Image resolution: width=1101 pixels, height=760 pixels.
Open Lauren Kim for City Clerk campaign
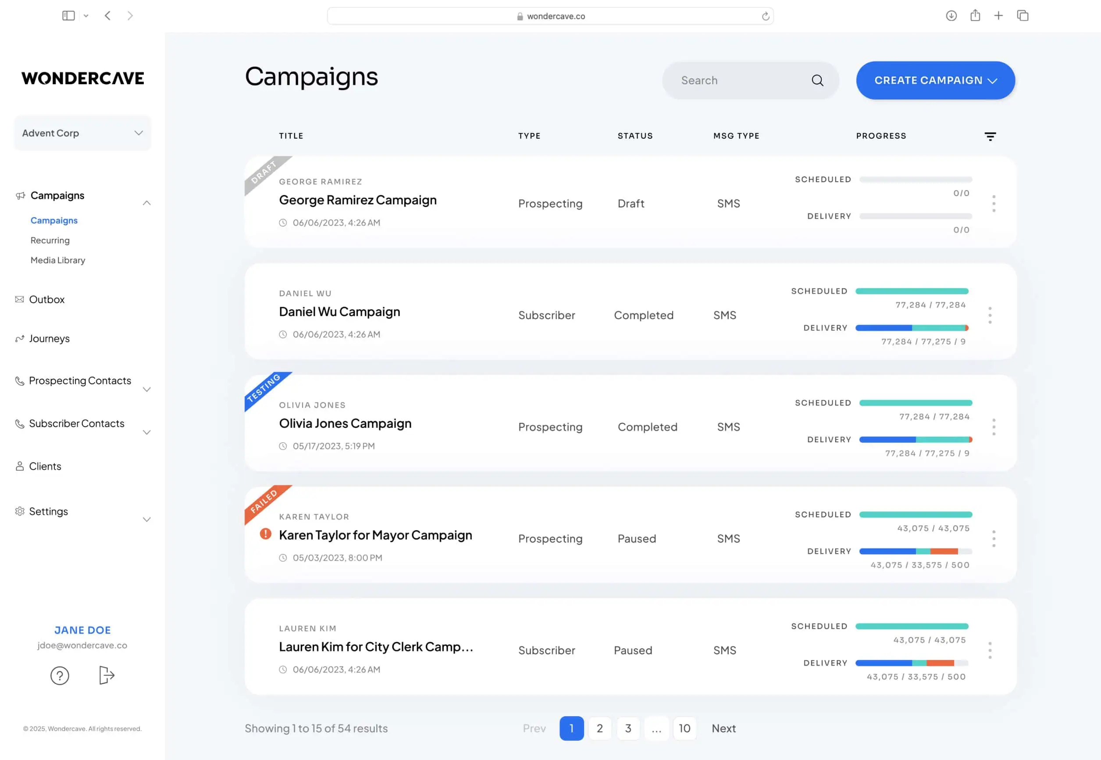[376, 647]
